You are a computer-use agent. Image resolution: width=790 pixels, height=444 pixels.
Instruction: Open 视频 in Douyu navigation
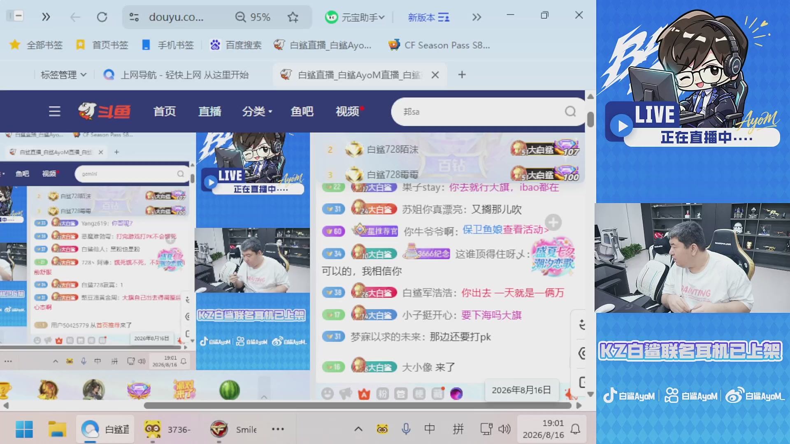tap(348, 111)
